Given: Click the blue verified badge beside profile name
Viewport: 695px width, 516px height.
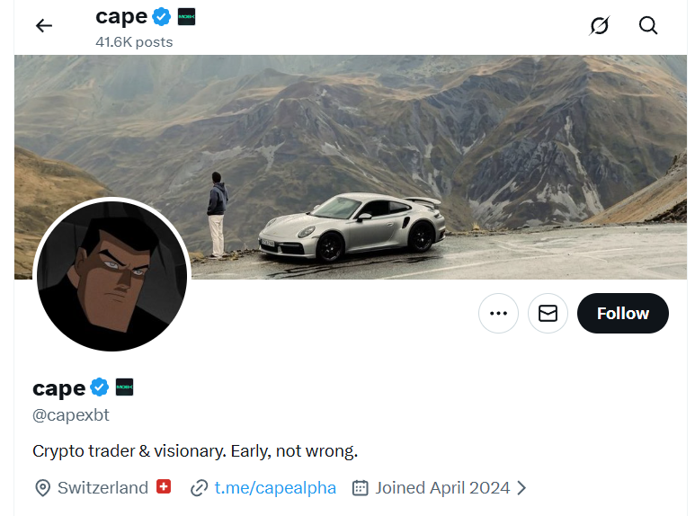Looking at the screenshot, I should click(x=100, y=387).
